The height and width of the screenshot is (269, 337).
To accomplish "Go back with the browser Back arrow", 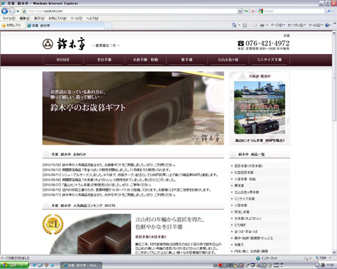I will click(x=4, y=11).
